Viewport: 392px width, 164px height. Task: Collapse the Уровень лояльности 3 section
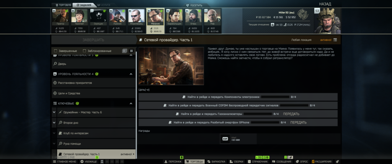(131, 55)
